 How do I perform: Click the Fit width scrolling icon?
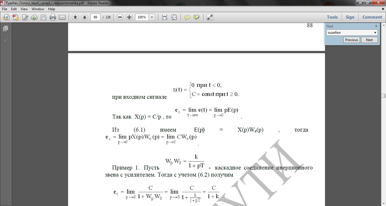click(x=165, y=17)
